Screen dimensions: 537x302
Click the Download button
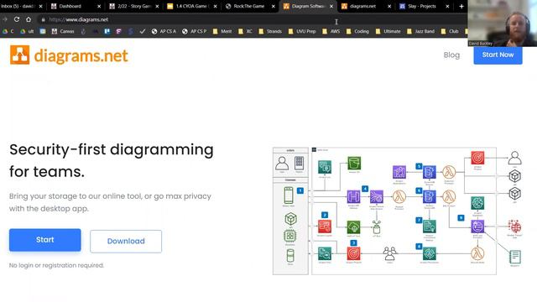point(126,241)
